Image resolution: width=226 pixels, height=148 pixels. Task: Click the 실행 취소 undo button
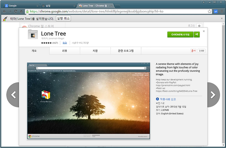click(x=63, y=18)
